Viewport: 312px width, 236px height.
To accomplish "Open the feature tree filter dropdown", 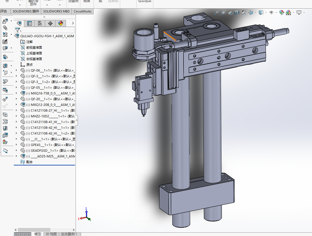I will 18,30.
